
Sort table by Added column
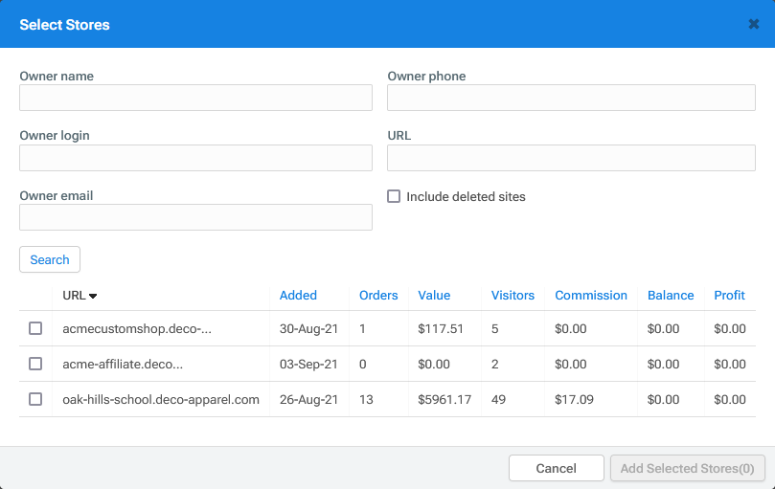tap(298, 295)
